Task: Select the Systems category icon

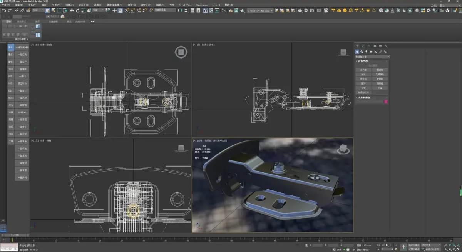Action: click(x=385, y=52)
